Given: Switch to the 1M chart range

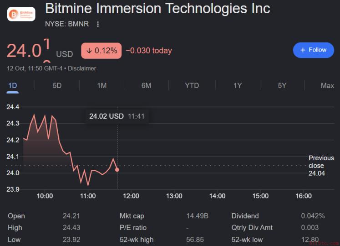Looking at the screenshot, I should (x=101, y=86).
